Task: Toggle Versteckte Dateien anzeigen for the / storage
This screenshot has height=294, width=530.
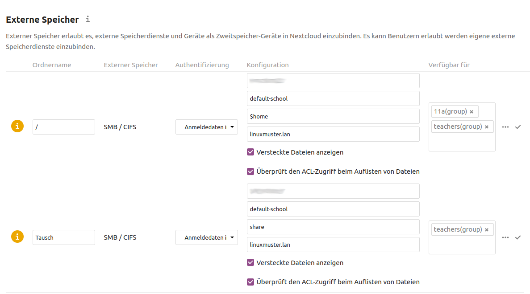Action: pos(250,152)
